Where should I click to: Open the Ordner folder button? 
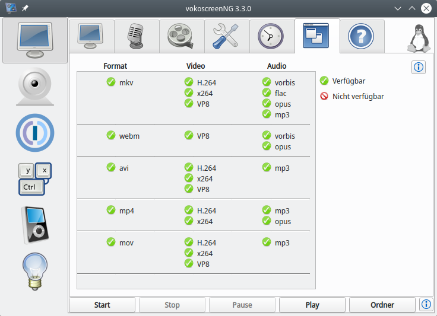(382, 305)
